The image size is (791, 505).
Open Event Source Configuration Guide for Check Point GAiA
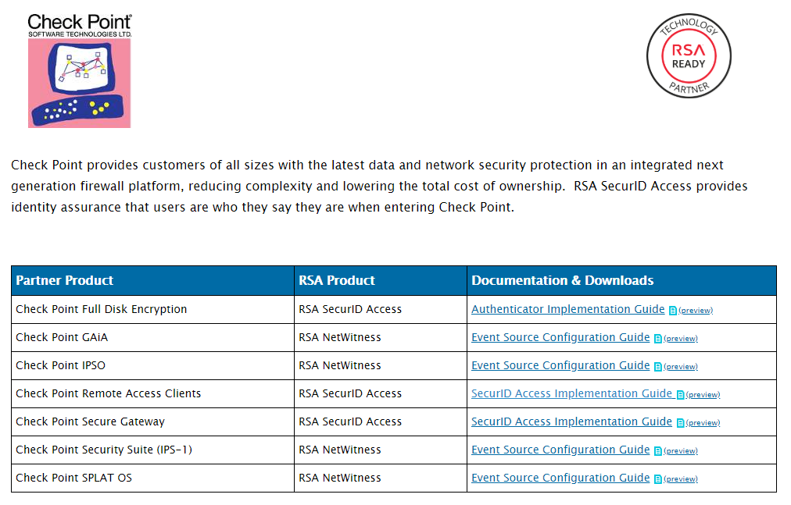[560, 337]
